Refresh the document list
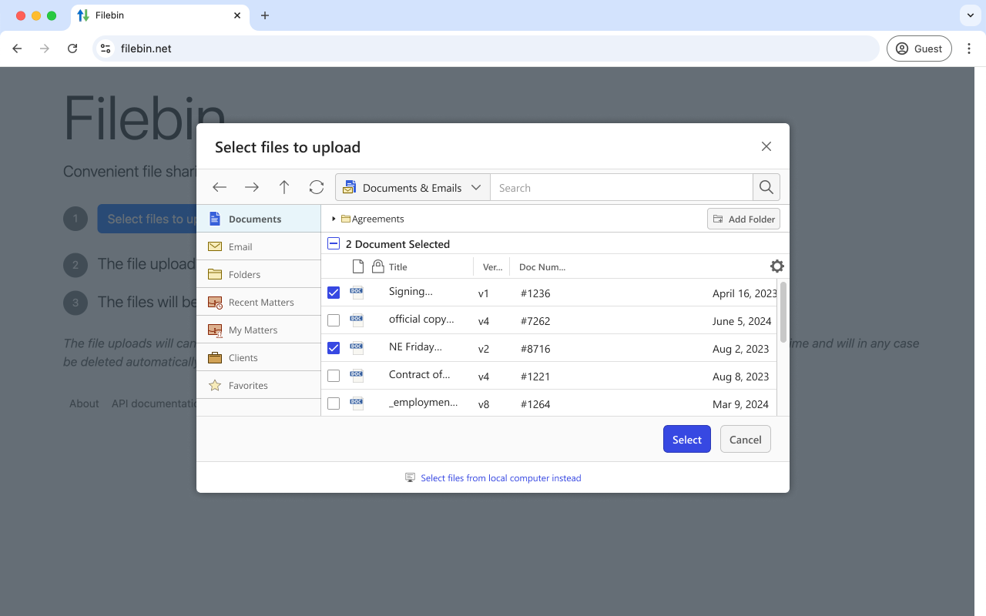This screenshot has height=616, width=986. (317, 187)
